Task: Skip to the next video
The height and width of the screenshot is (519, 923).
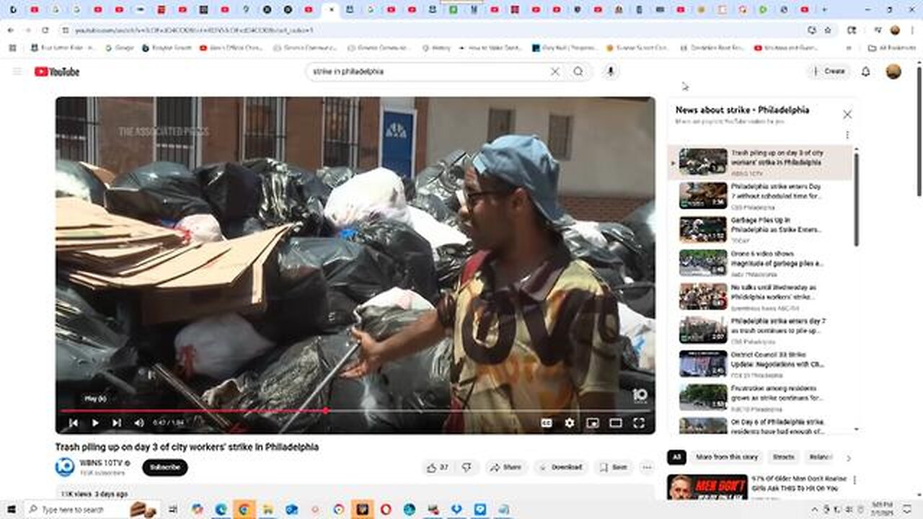Action: pyautogui.click(x=116, y=423)
